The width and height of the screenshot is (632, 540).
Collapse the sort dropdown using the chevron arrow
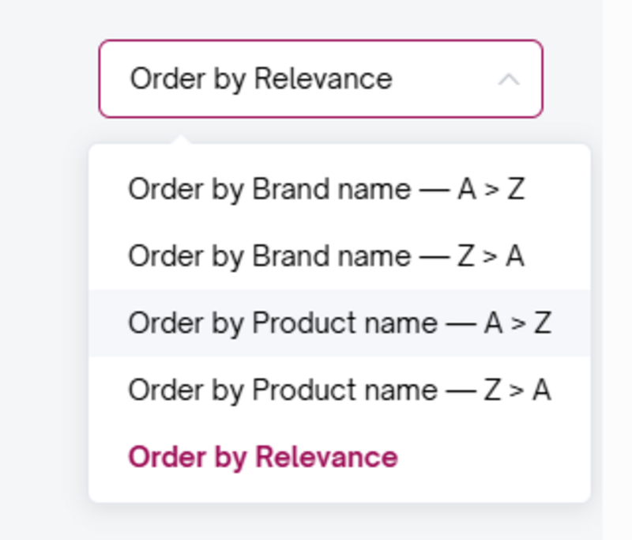509,79
